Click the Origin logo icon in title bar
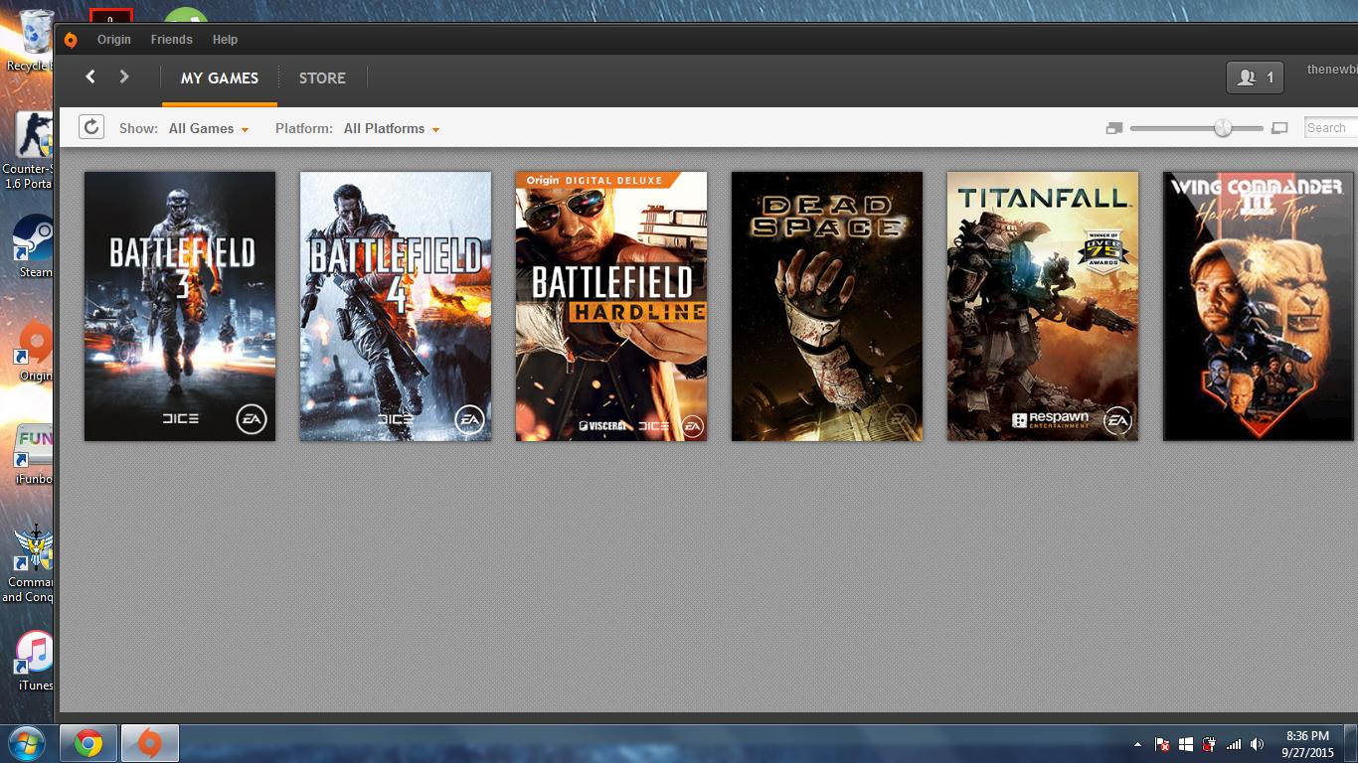The width and height of the screenshot is (1358, 763). tap(71, 40)
